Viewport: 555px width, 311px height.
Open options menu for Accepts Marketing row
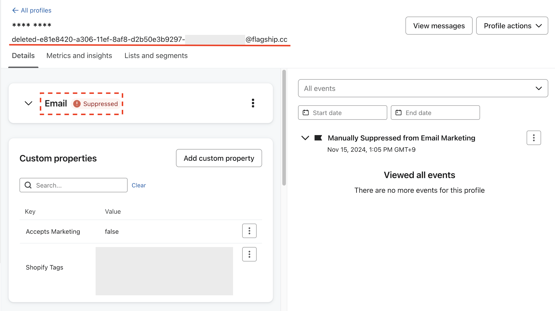(249, 231)
